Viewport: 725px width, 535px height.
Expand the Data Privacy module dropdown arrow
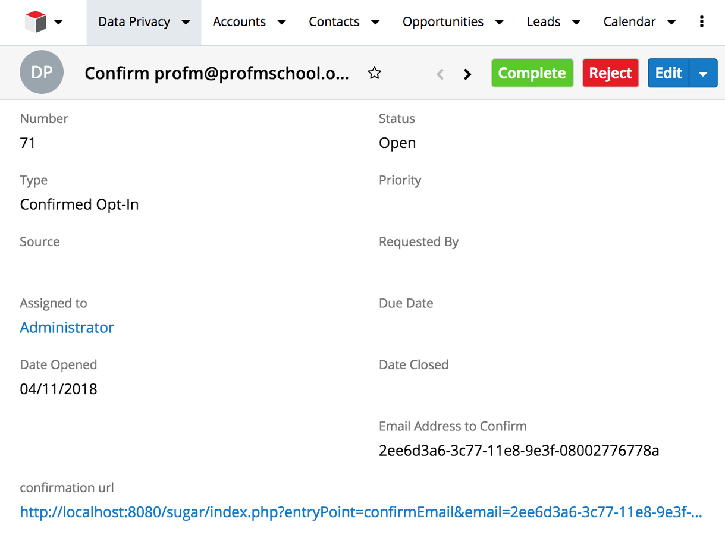point(186,23)
